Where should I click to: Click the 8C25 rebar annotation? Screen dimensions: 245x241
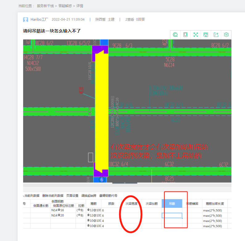tap(169, 178)
